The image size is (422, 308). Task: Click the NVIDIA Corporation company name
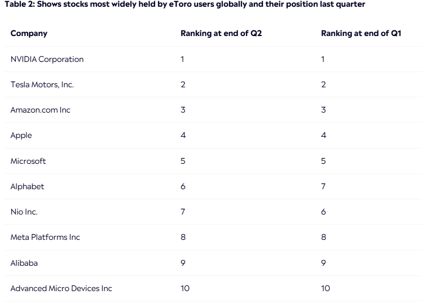click(x=47, y=59)
